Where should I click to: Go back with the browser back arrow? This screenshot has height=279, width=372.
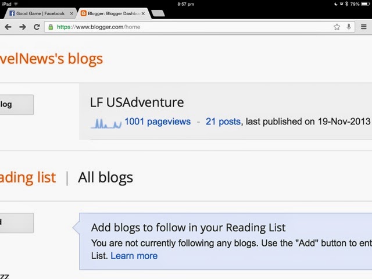[x=8, y=27]
